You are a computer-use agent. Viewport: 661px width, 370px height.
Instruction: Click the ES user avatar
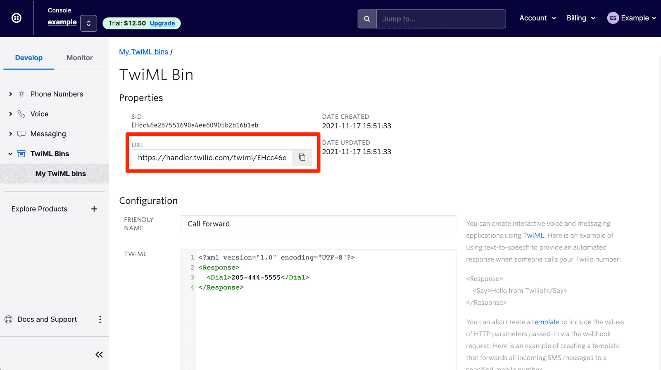coord(613,18)
